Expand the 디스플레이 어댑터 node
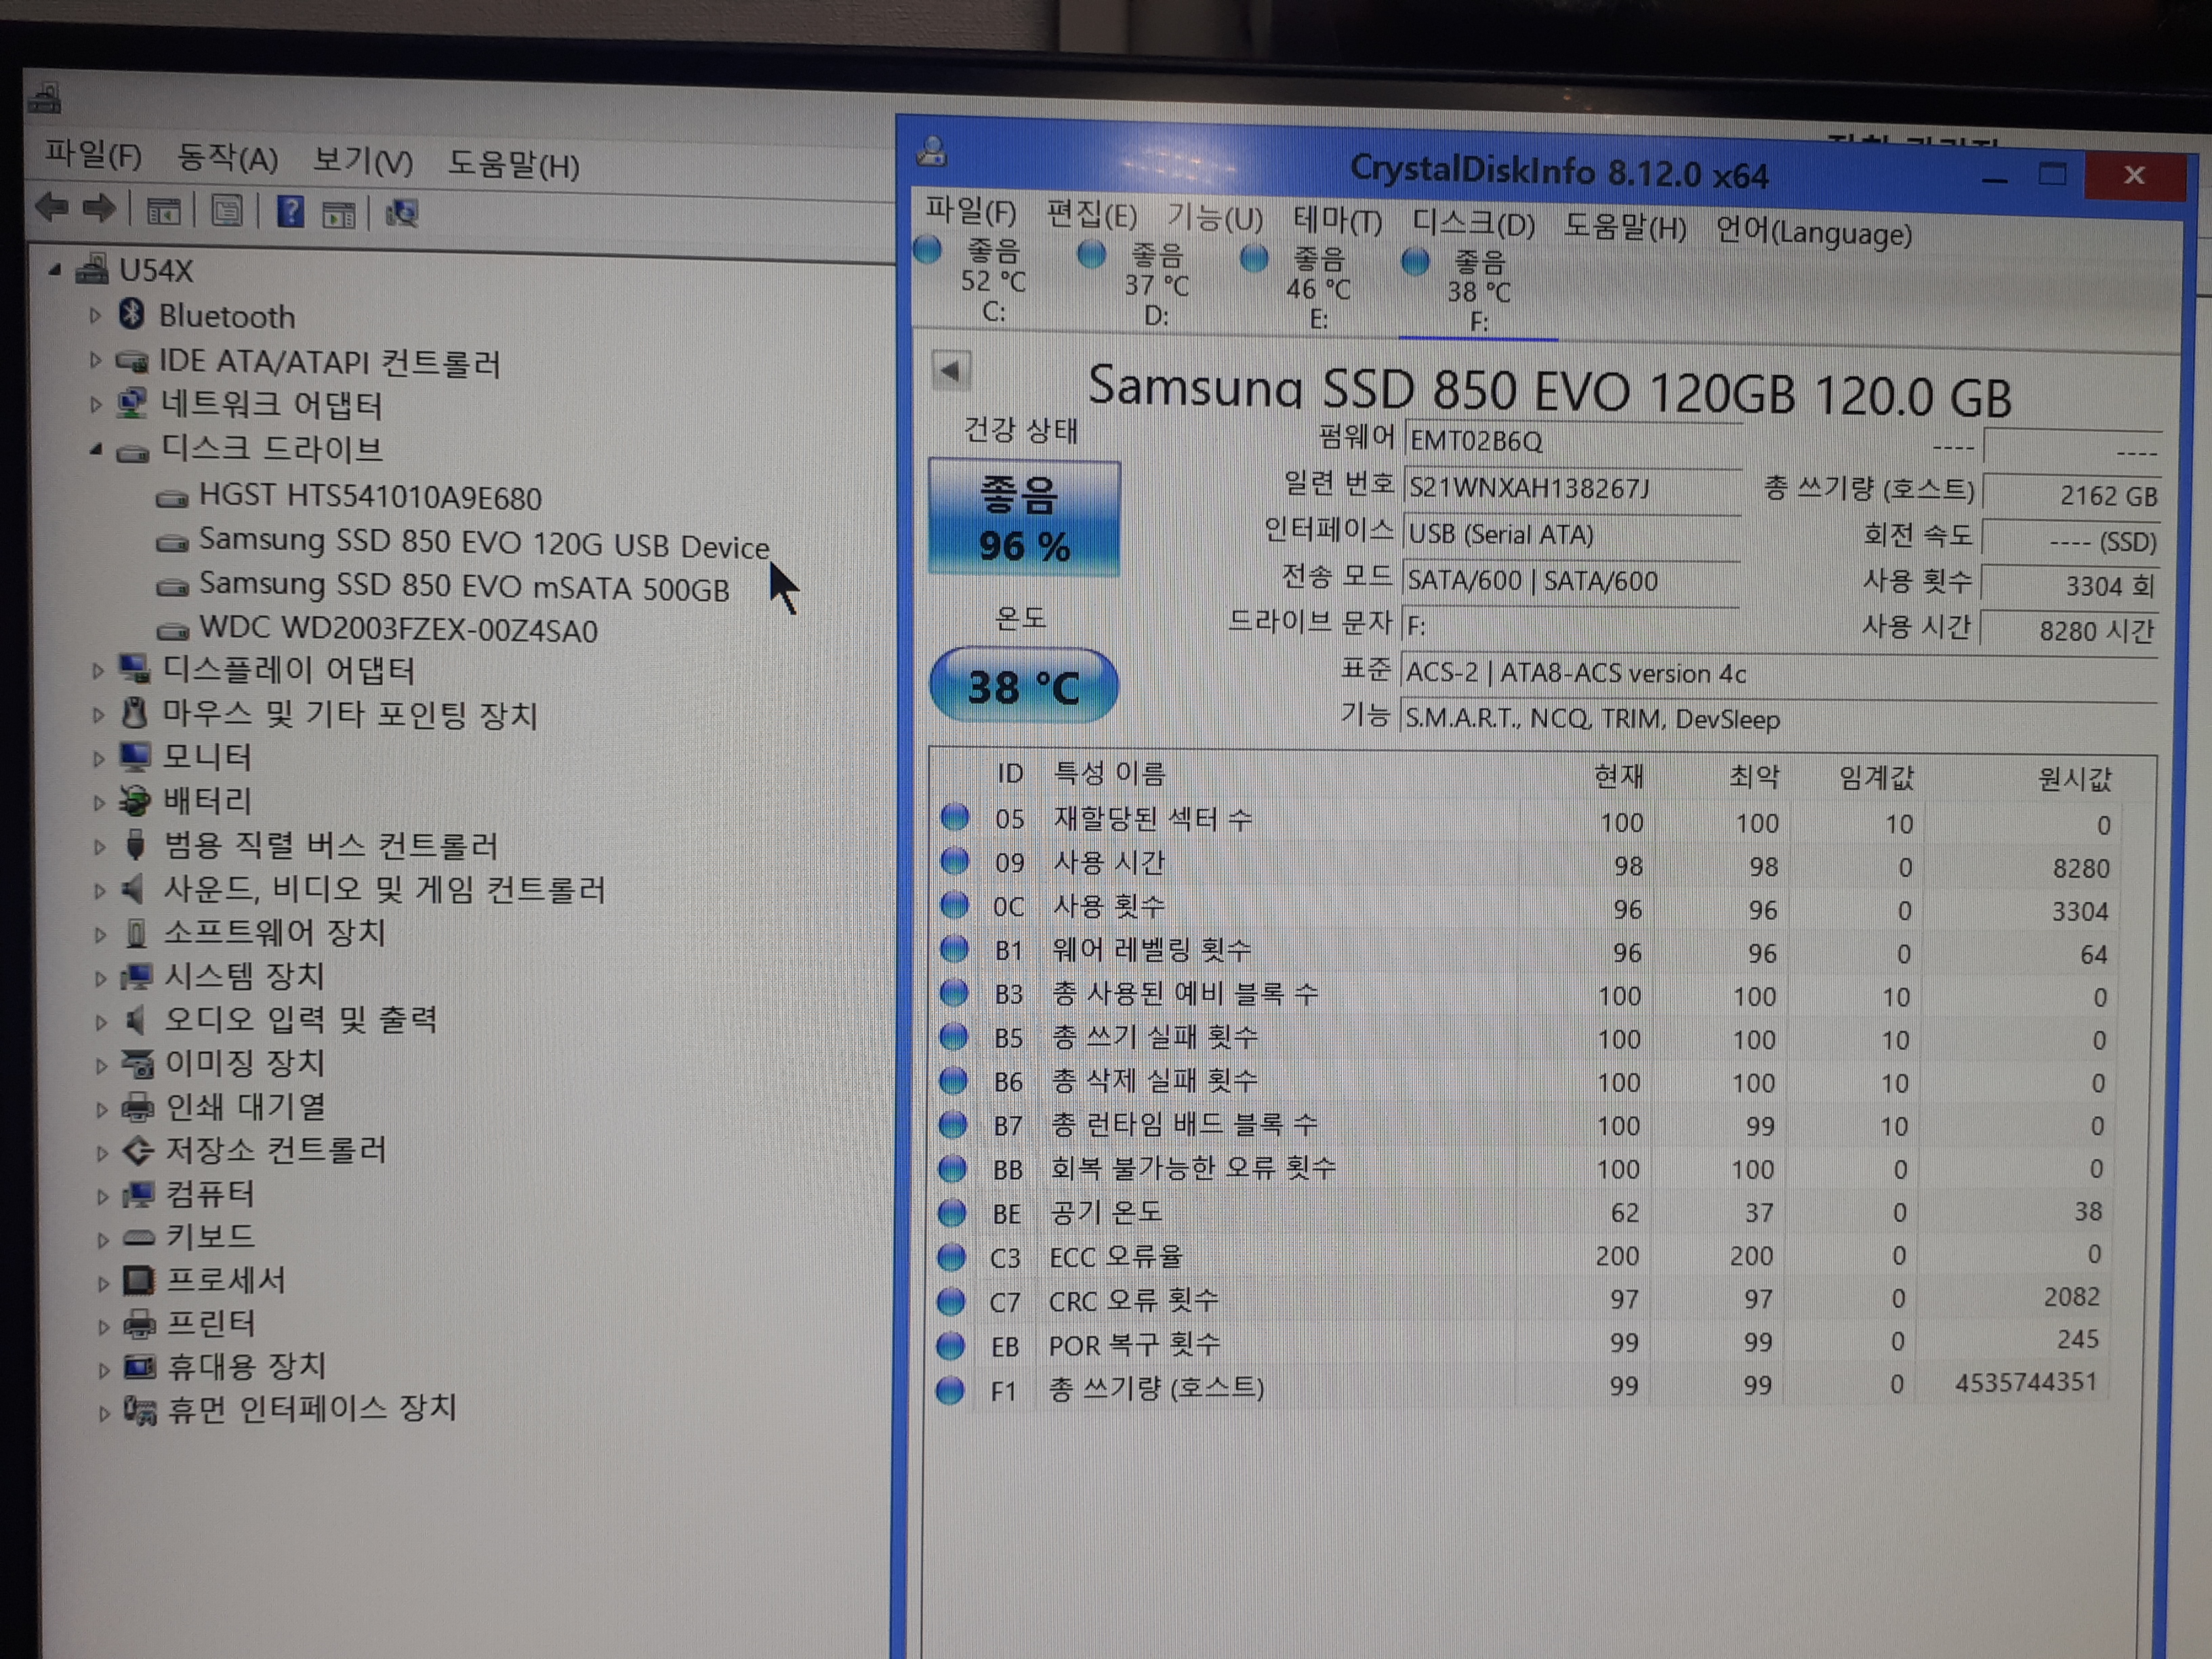Screen dimensions: 2212x1659 (98, 671)
